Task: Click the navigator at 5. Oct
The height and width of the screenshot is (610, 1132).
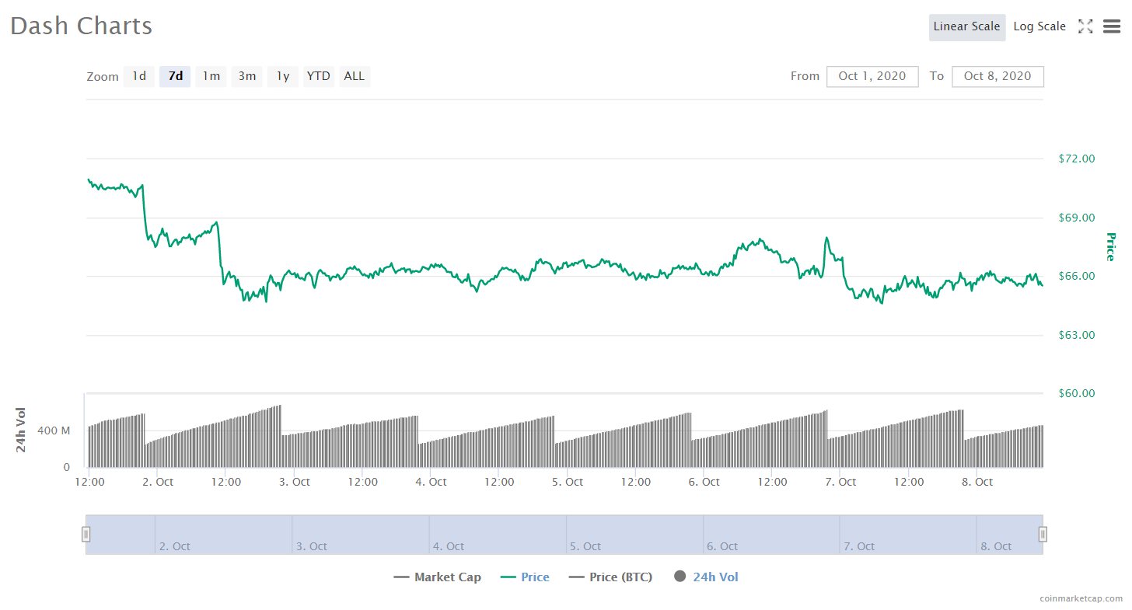Action: tap(585, 546)
